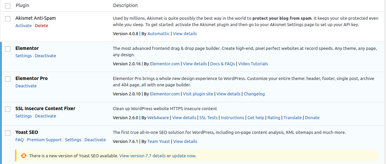Tick the Elementor Pro checkbox

8,79
